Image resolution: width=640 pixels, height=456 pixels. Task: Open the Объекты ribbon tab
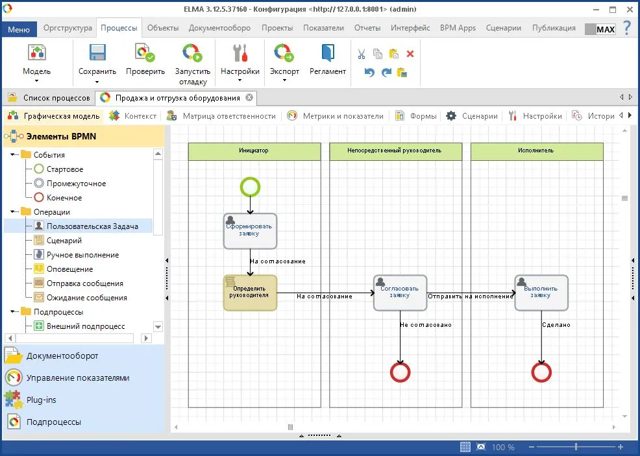pyautogui.click(x=162, y=28)
